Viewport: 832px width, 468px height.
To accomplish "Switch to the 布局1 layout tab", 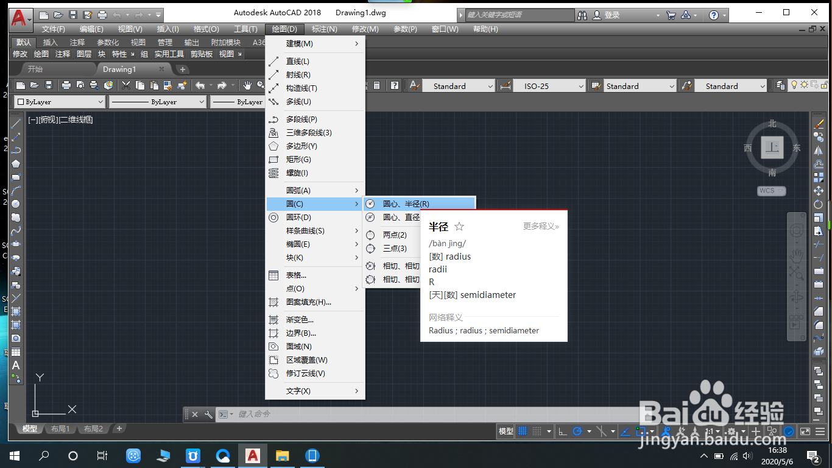I will coord(60,429).
